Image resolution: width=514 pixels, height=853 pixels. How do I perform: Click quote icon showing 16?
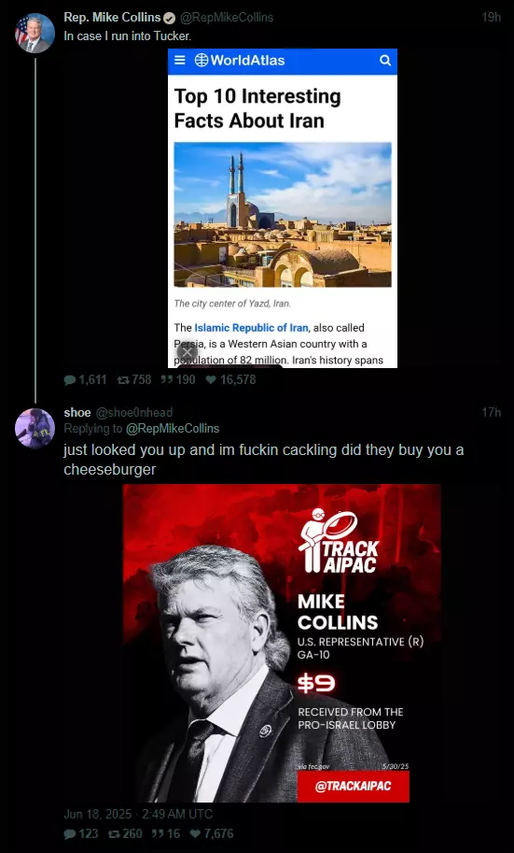[x=158, y=834]
